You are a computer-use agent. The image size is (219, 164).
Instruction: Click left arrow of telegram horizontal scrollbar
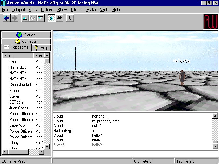tap(5, 152)
